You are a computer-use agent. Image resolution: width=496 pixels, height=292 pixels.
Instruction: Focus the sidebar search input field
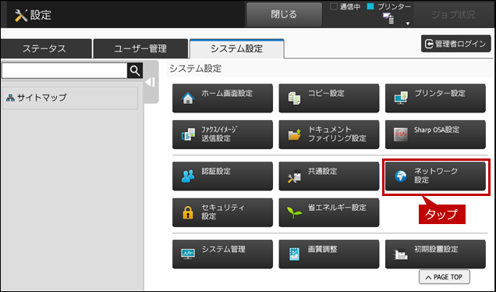click(65, 70)
